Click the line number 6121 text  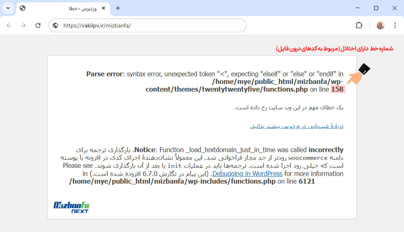coord(307,181)
